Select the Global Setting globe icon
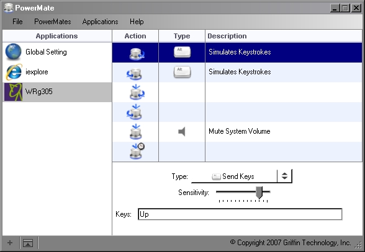The image size is (365, 252). coord(13,51)
